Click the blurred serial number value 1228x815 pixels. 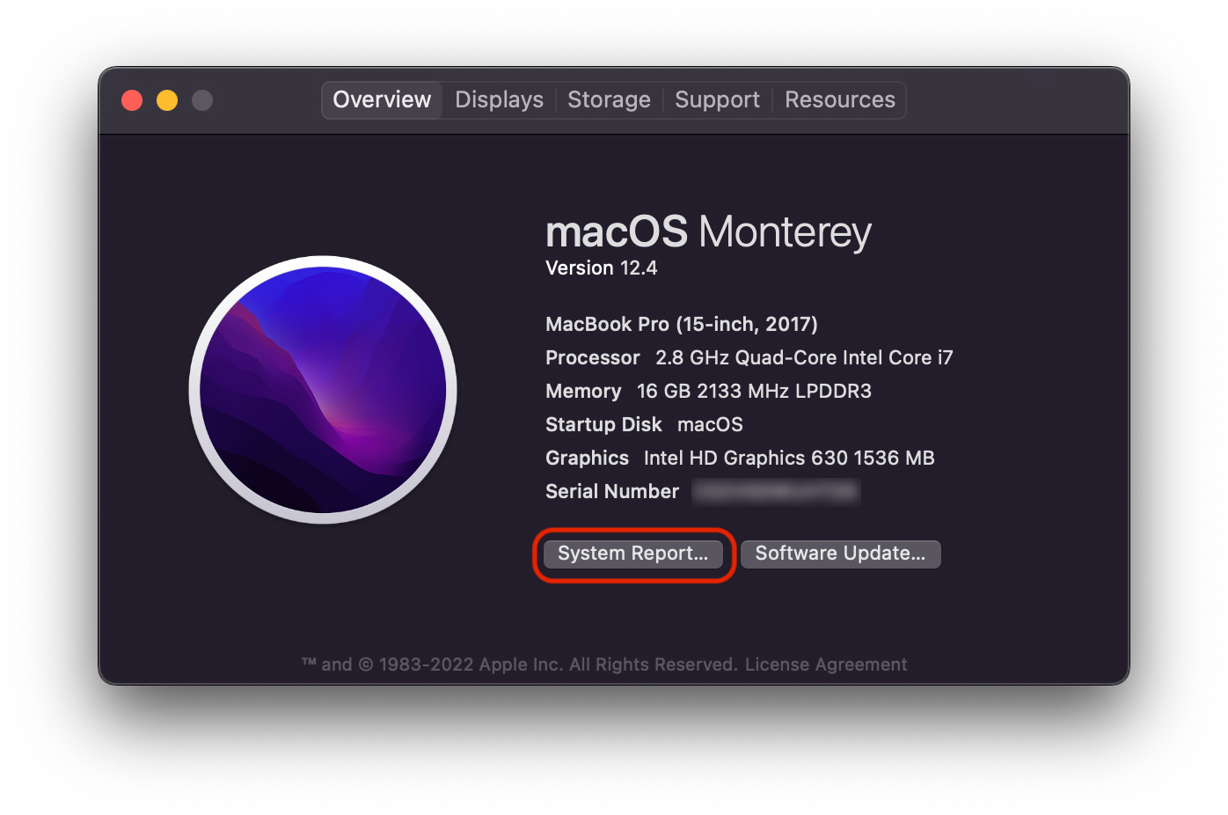775,492
